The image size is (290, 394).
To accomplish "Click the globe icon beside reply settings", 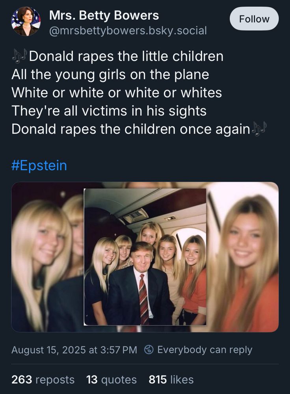I will [x=149, y=349].
